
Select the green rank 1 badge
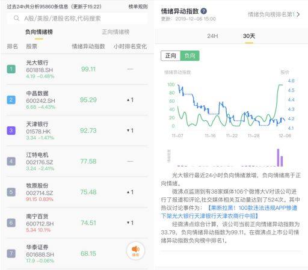(x=11, y=69)
